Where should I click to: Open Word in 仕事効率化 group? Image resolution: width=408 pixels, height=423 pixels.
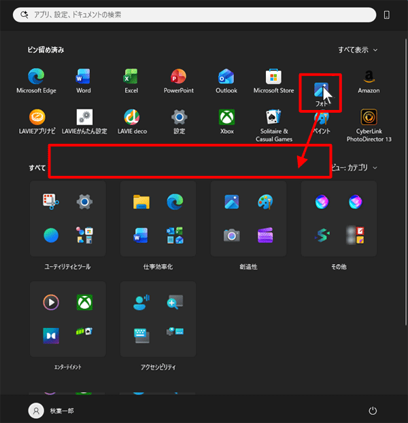[141, 235]
